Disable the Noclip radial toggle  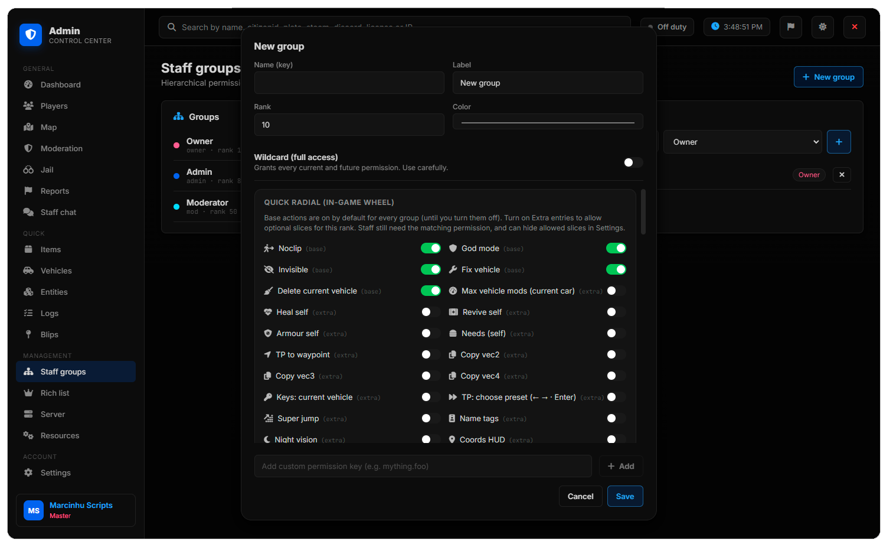pyautogui.click(x=430, y=248)
